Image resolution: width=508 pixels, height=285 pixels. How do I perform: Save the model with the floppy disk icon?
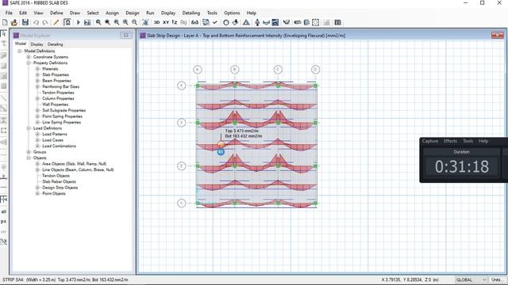[x=25, y=22]
